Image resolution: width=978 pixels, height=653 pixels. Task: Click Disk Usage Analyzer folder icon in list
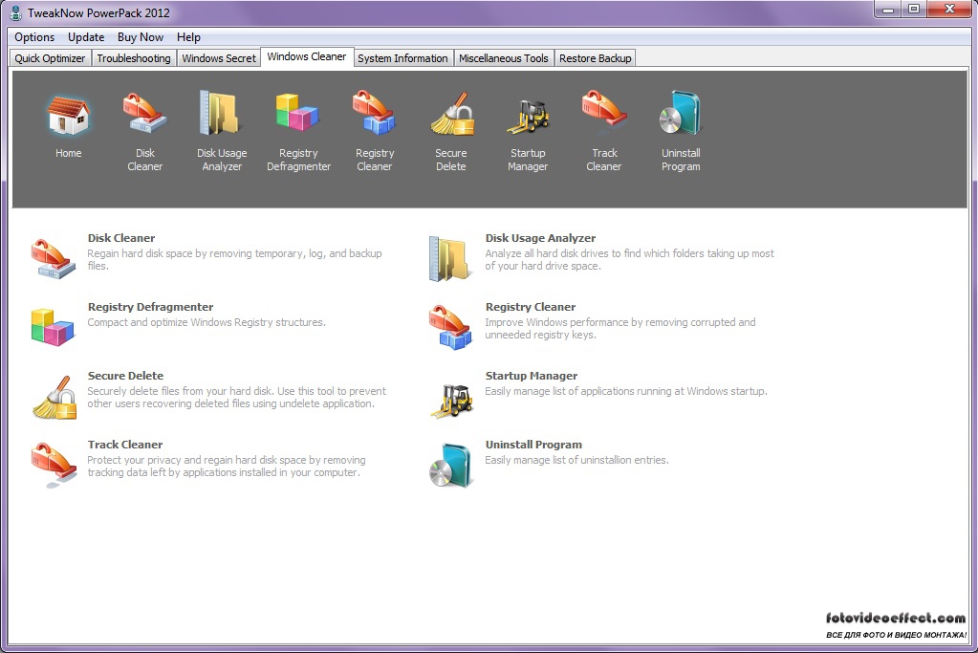click(450, 258)
